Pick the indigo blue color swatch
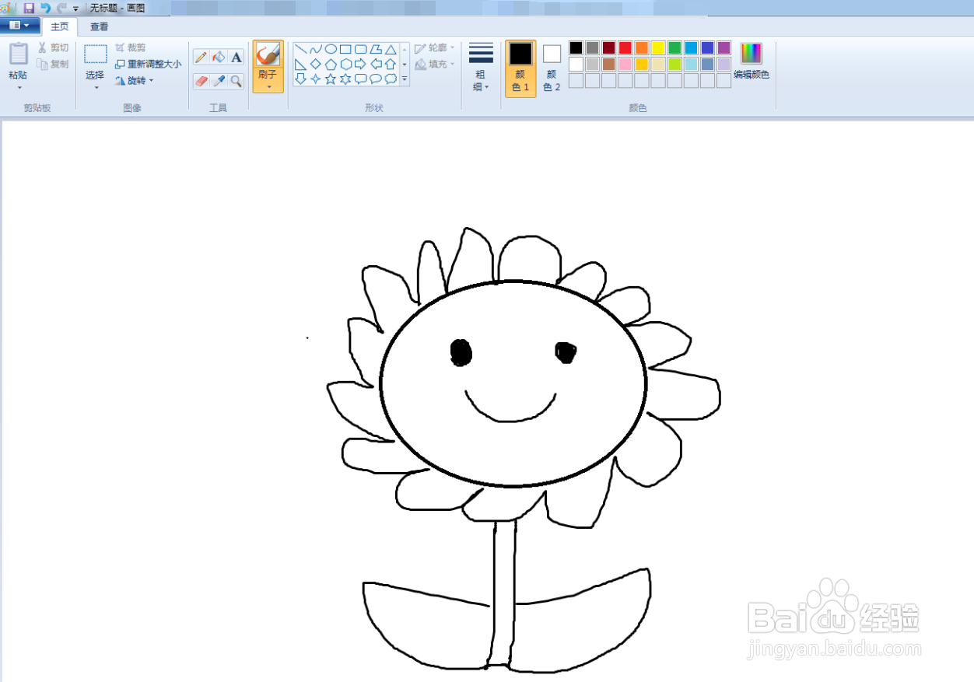The height and width of the screenshot is (682, 974). point(707,47)
